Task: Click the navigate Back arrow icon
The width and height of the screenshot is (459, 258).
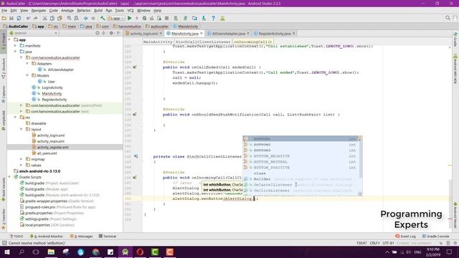Action: pyautogui.click(x=86, y=18)
